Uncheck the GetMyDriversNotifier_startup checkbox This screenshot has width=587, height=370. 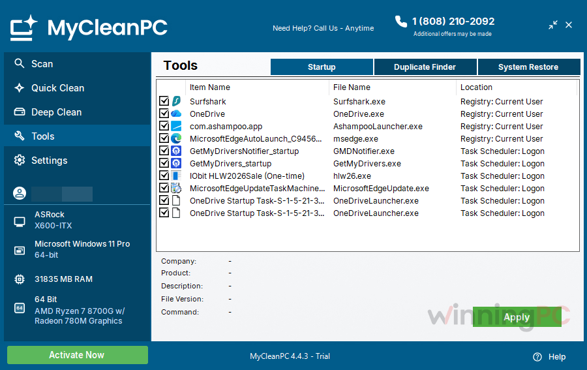click(164, 151)
